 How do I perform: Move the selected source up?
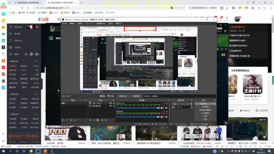click(x=102, y=120)
